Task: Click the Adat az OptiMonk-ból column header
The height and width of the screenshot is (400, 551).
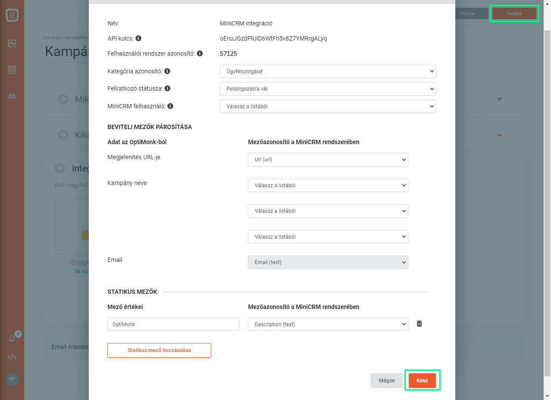Action: 137,142
